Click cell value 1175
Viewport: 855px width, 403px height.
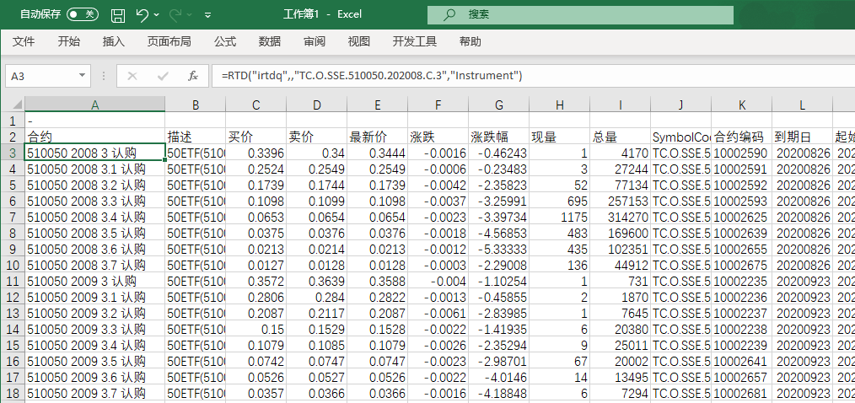point(558,218)
